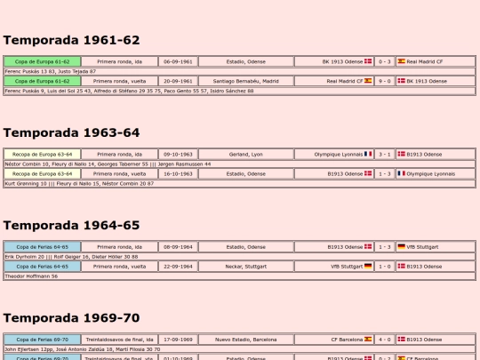Click 'Copa de Ferias 64-65' cell of ida match
This screenshot has width=480, height=360.
(43, 247)
